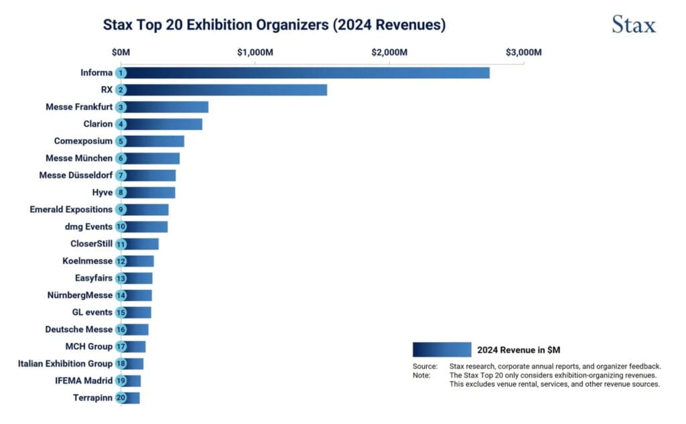
Task: Click the rank 3 badge next to Messe Frankfurt
Action: [x=121, y=107]
